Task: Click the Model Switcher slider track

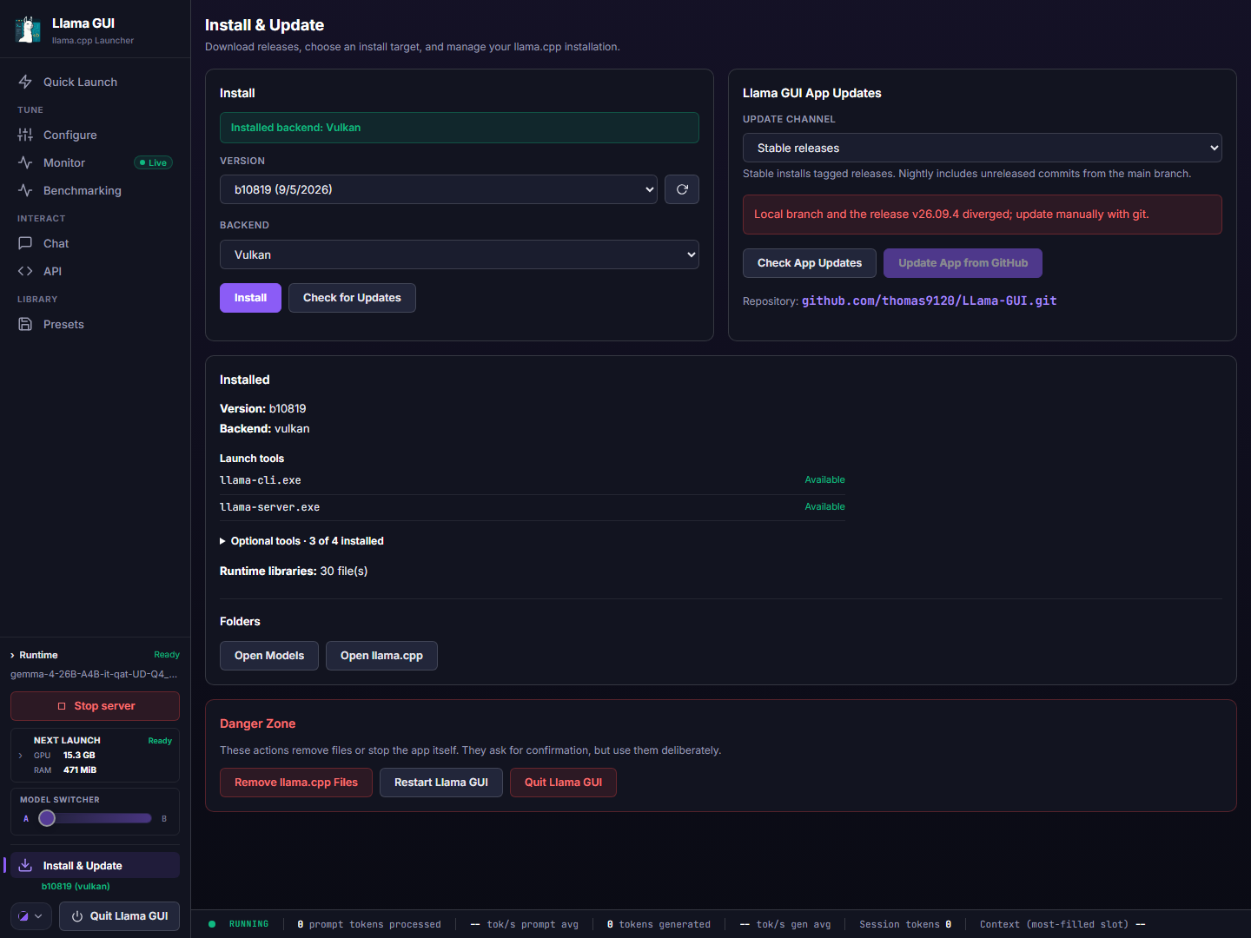Action: pos(96,818)
